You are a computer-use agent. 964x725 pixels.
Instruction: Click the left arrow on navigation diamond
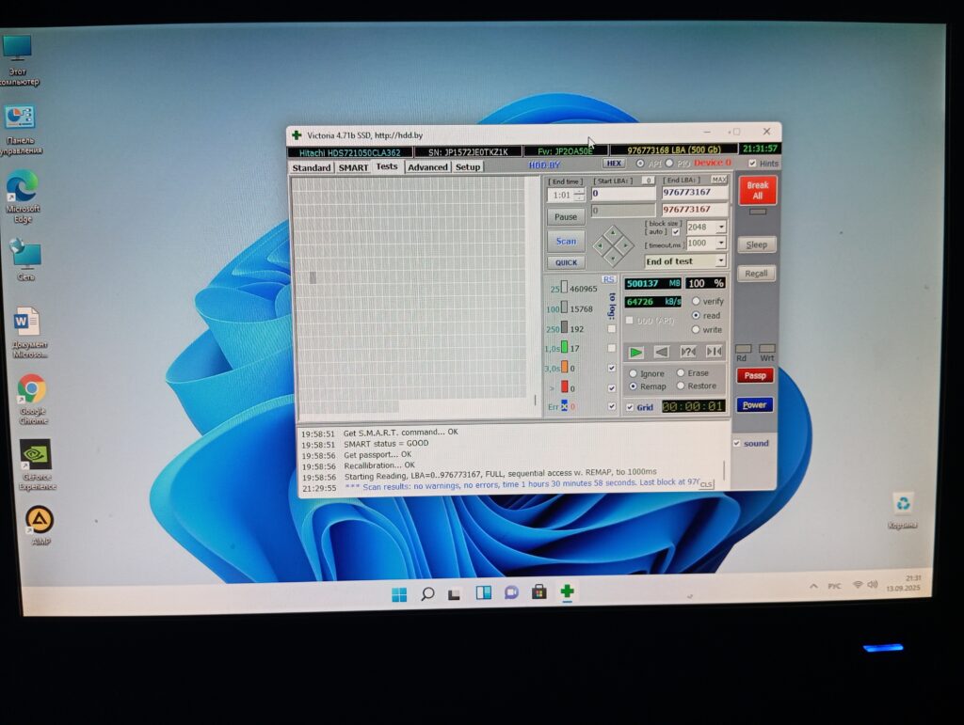pyautogui.click(x=600, y=245)
